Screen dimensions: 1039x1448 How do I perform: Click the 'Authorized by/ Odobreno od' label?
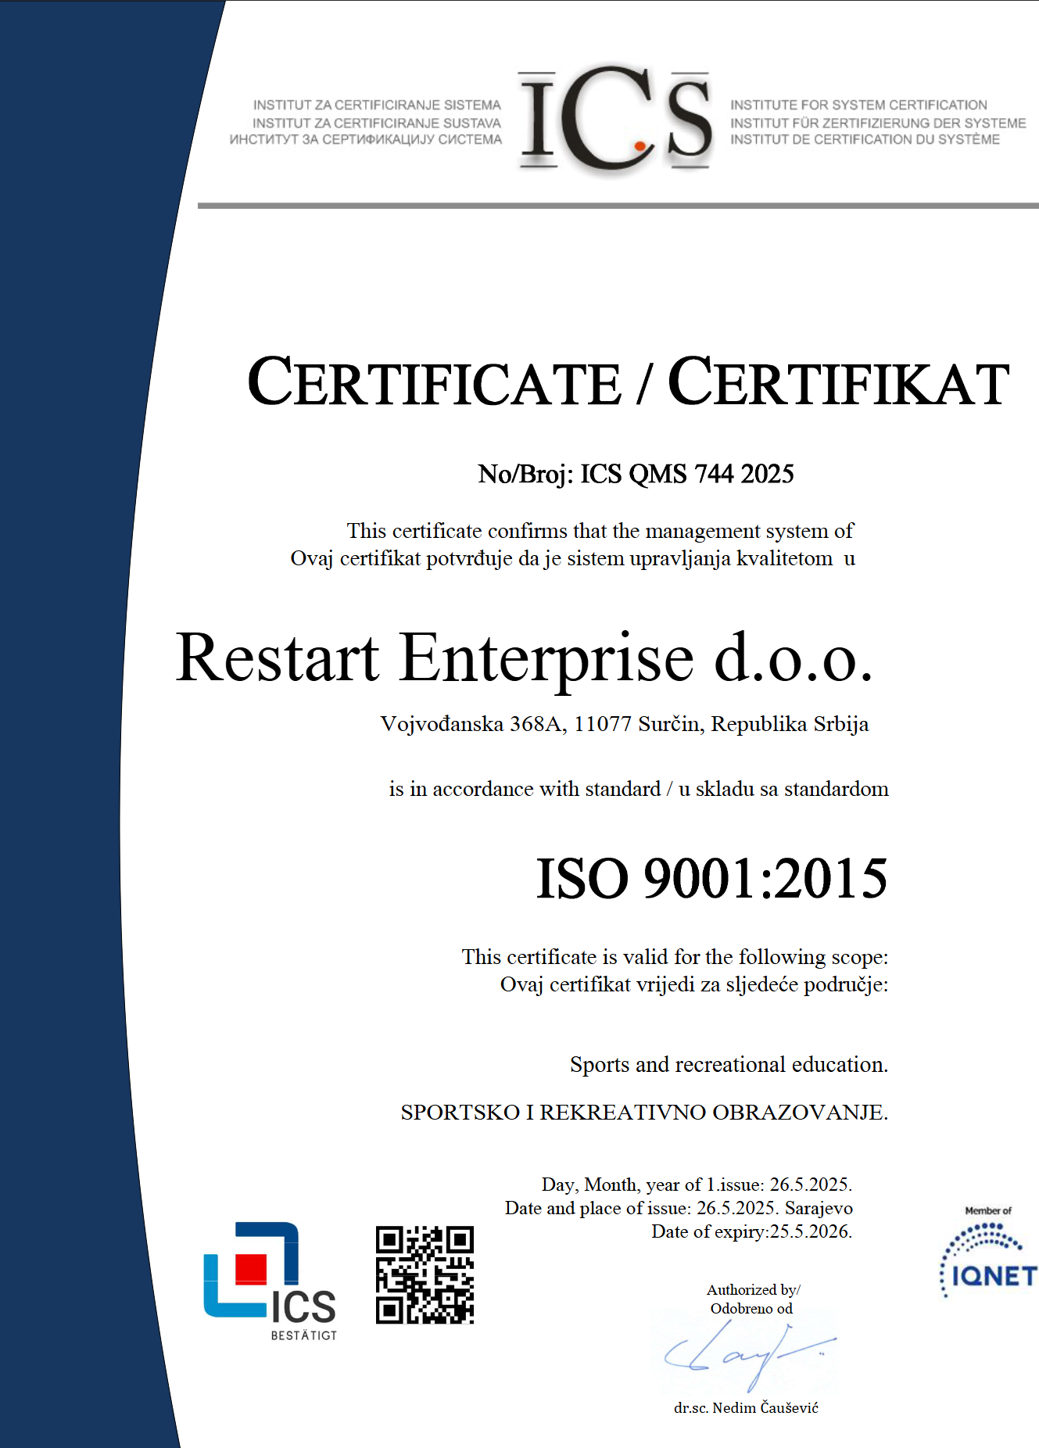coord(752,1299)
